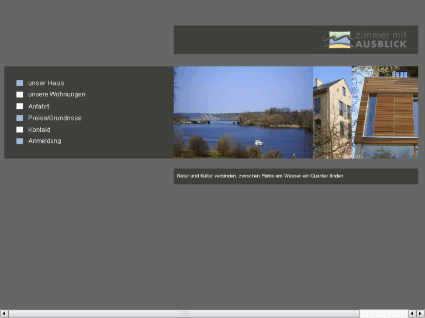Image resolution: width=425 pixels, height=318 pixels.
Task: Click the Natur und Kultur tagline text
Action: click(260, 176)
